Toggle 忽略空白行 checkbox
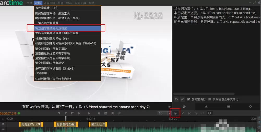 (x=189, y=99)
